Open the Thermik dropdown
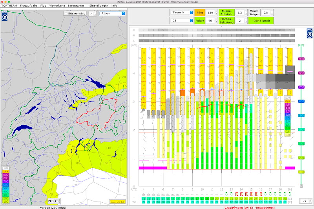 pyautogui.click(x=181, y=13)
